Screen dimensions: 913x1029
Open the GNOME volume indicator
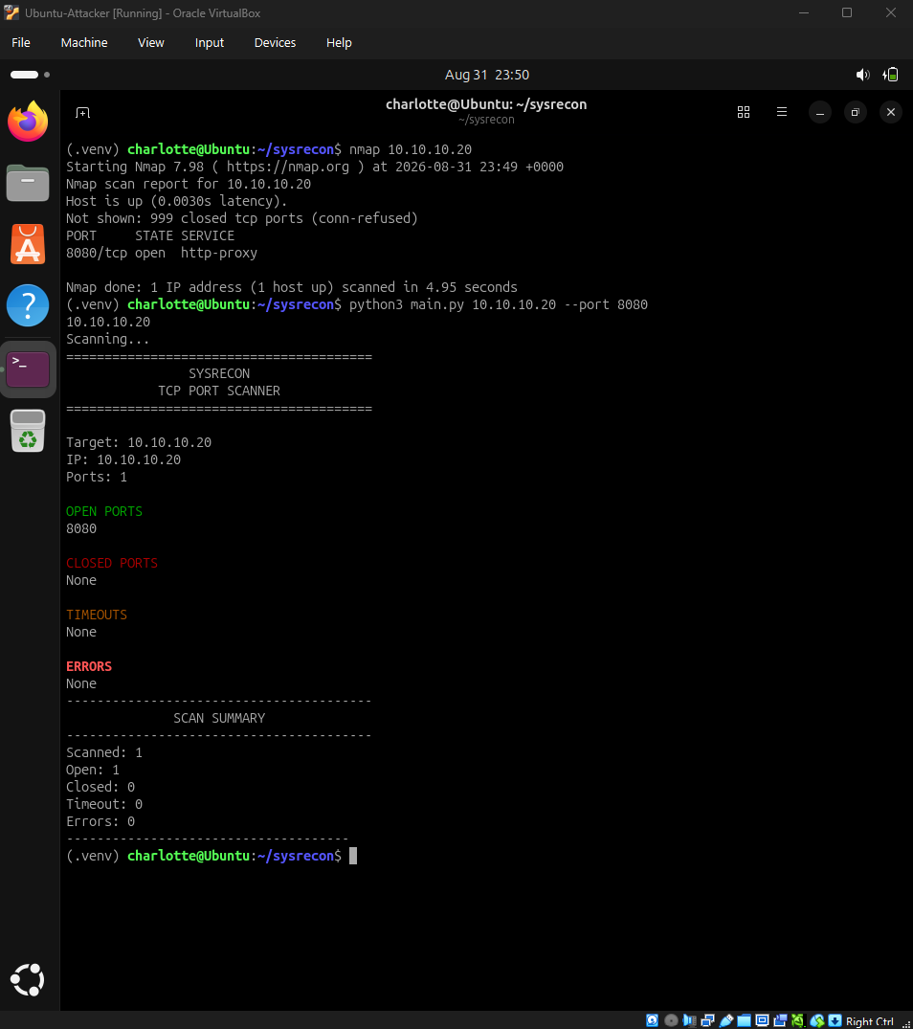pos(862,75)
